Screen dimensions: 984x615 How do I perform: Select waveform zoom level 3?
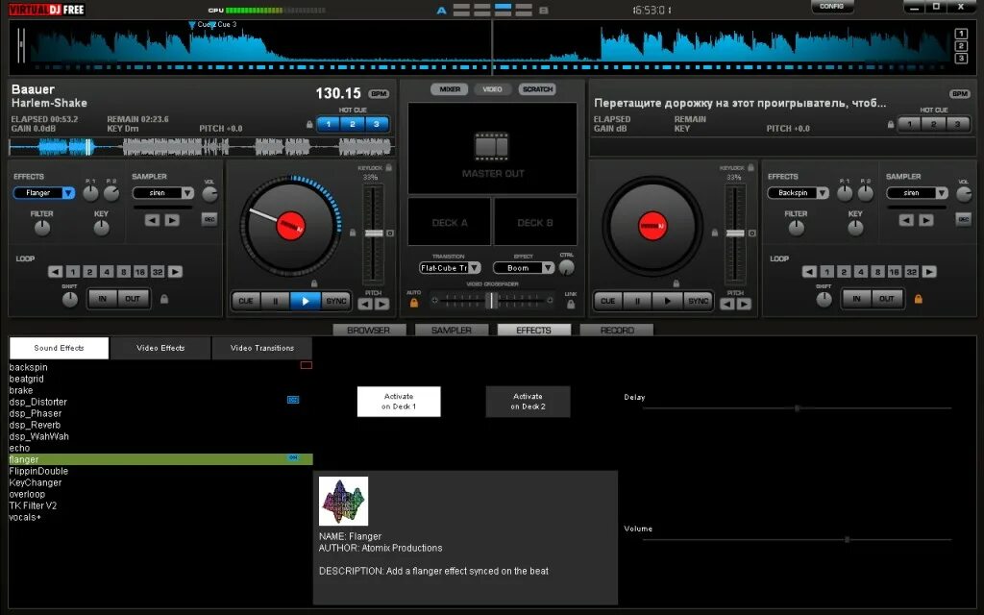(x=961, y=59)
